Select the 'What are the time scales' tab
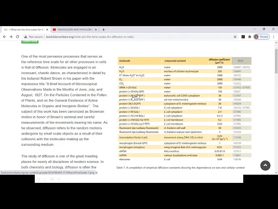This screenshot has width=278, height=209. pyautogui.click(x=25, y=30)
